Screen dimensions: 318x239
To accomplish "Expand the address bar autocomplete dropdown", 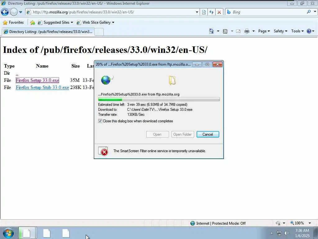I will pyautogui.click(x=197, y=12).
